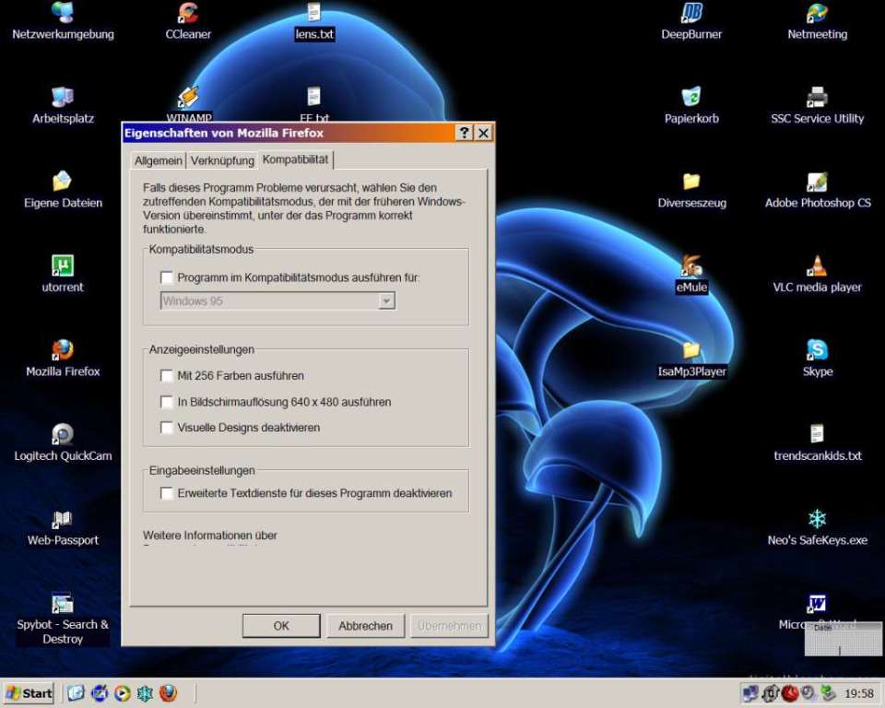This screenshot has height=708, width=885.
Task: Expand the Windows 95 compatibility dropdown
Action: tap(386, 301)
